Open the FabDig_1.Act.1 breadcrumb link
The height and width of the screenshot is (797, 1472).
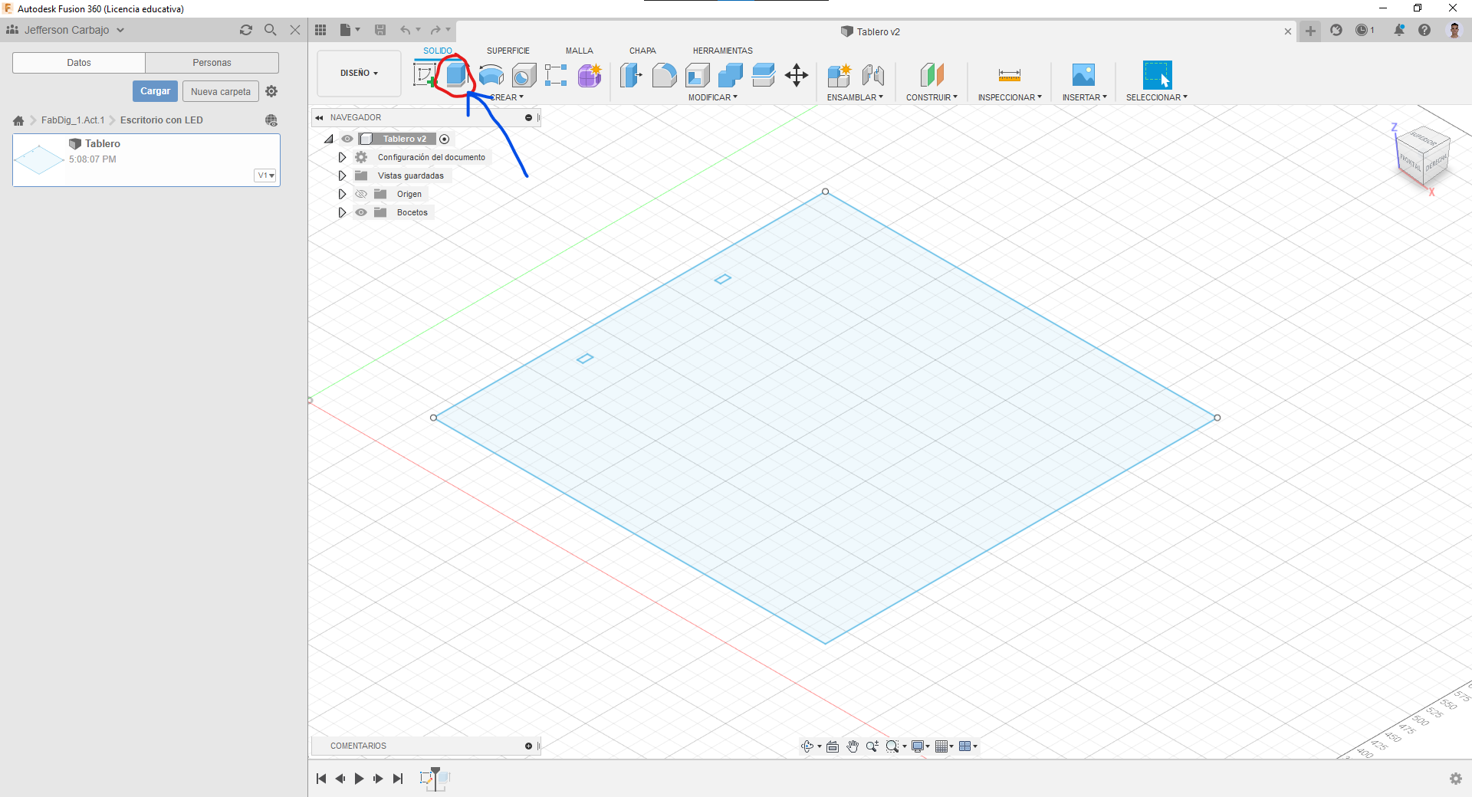coord(73,120)
